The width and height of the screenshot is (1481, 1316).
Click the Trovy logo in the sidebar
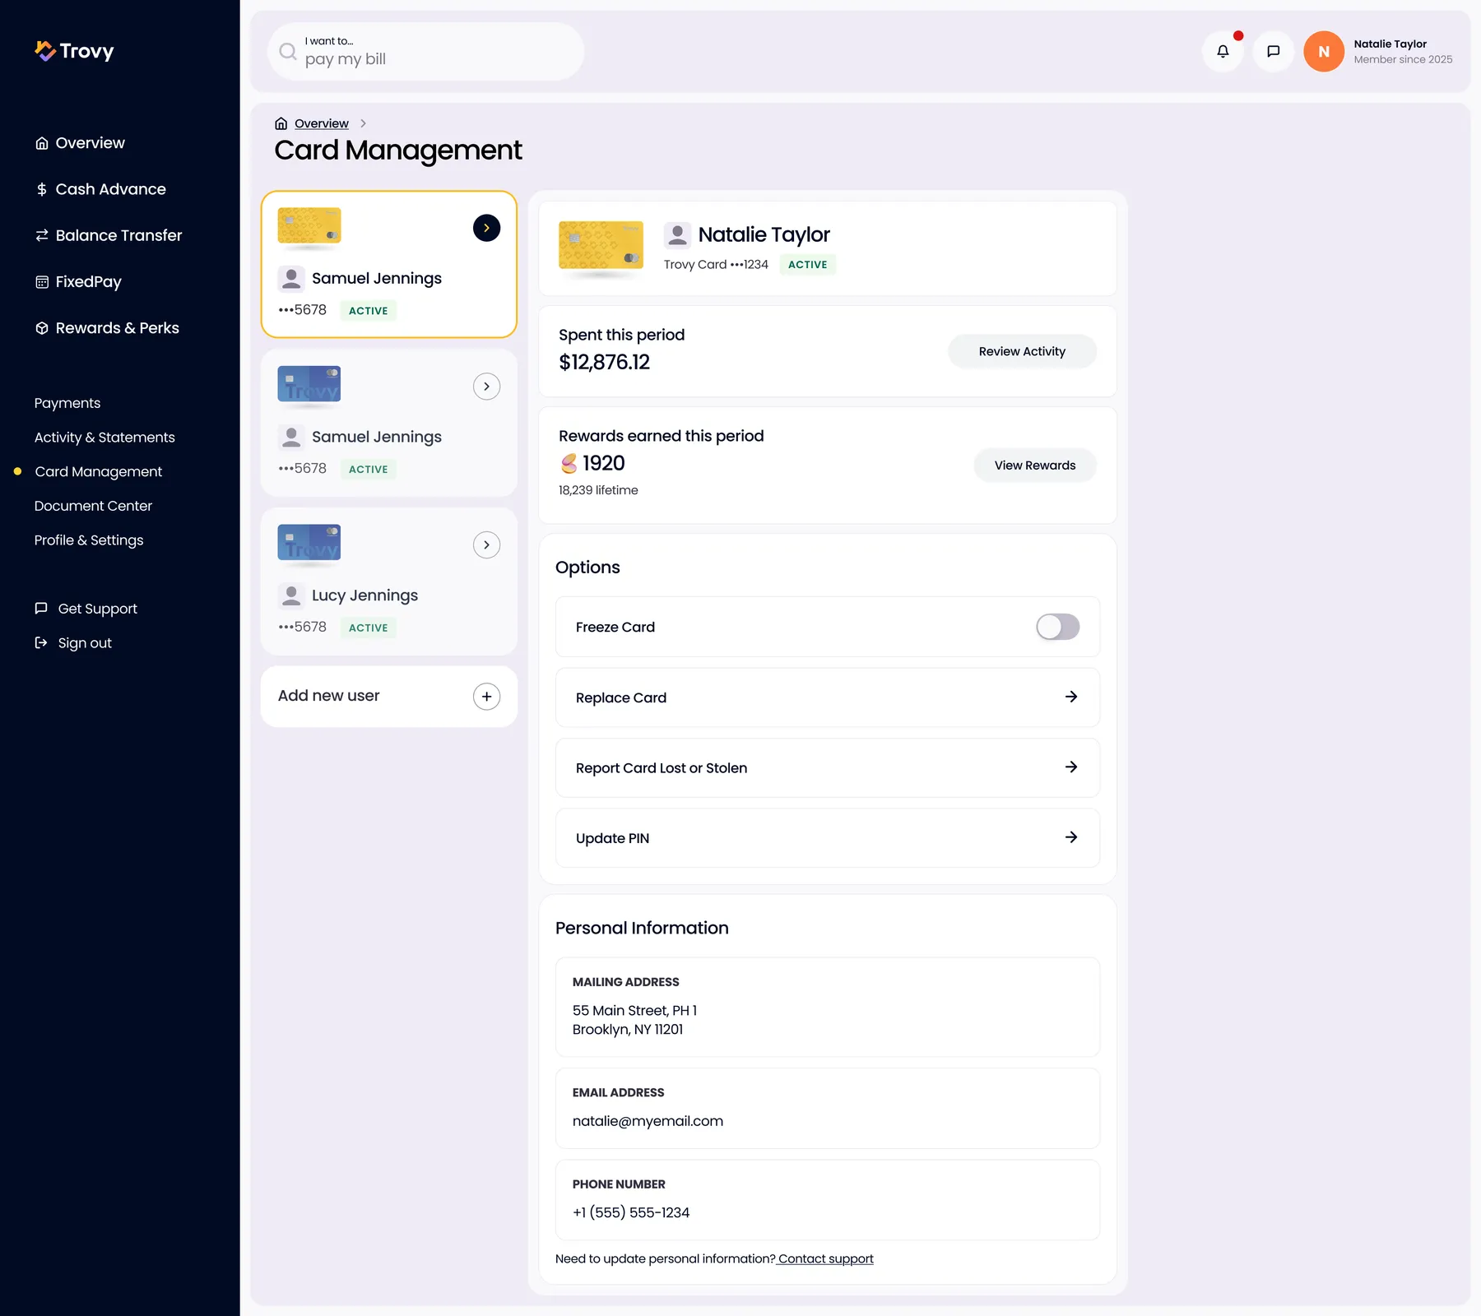coord(74,51)
